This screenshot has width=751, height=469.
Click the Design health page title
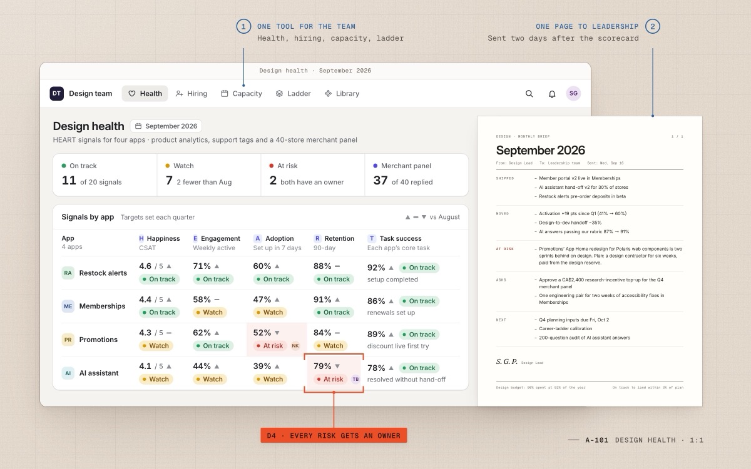[88, 126]
